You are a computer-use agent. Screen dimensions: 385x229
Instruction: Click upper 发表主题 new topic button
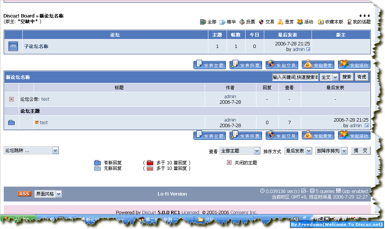pyautogui.click(x=210, y=65)
